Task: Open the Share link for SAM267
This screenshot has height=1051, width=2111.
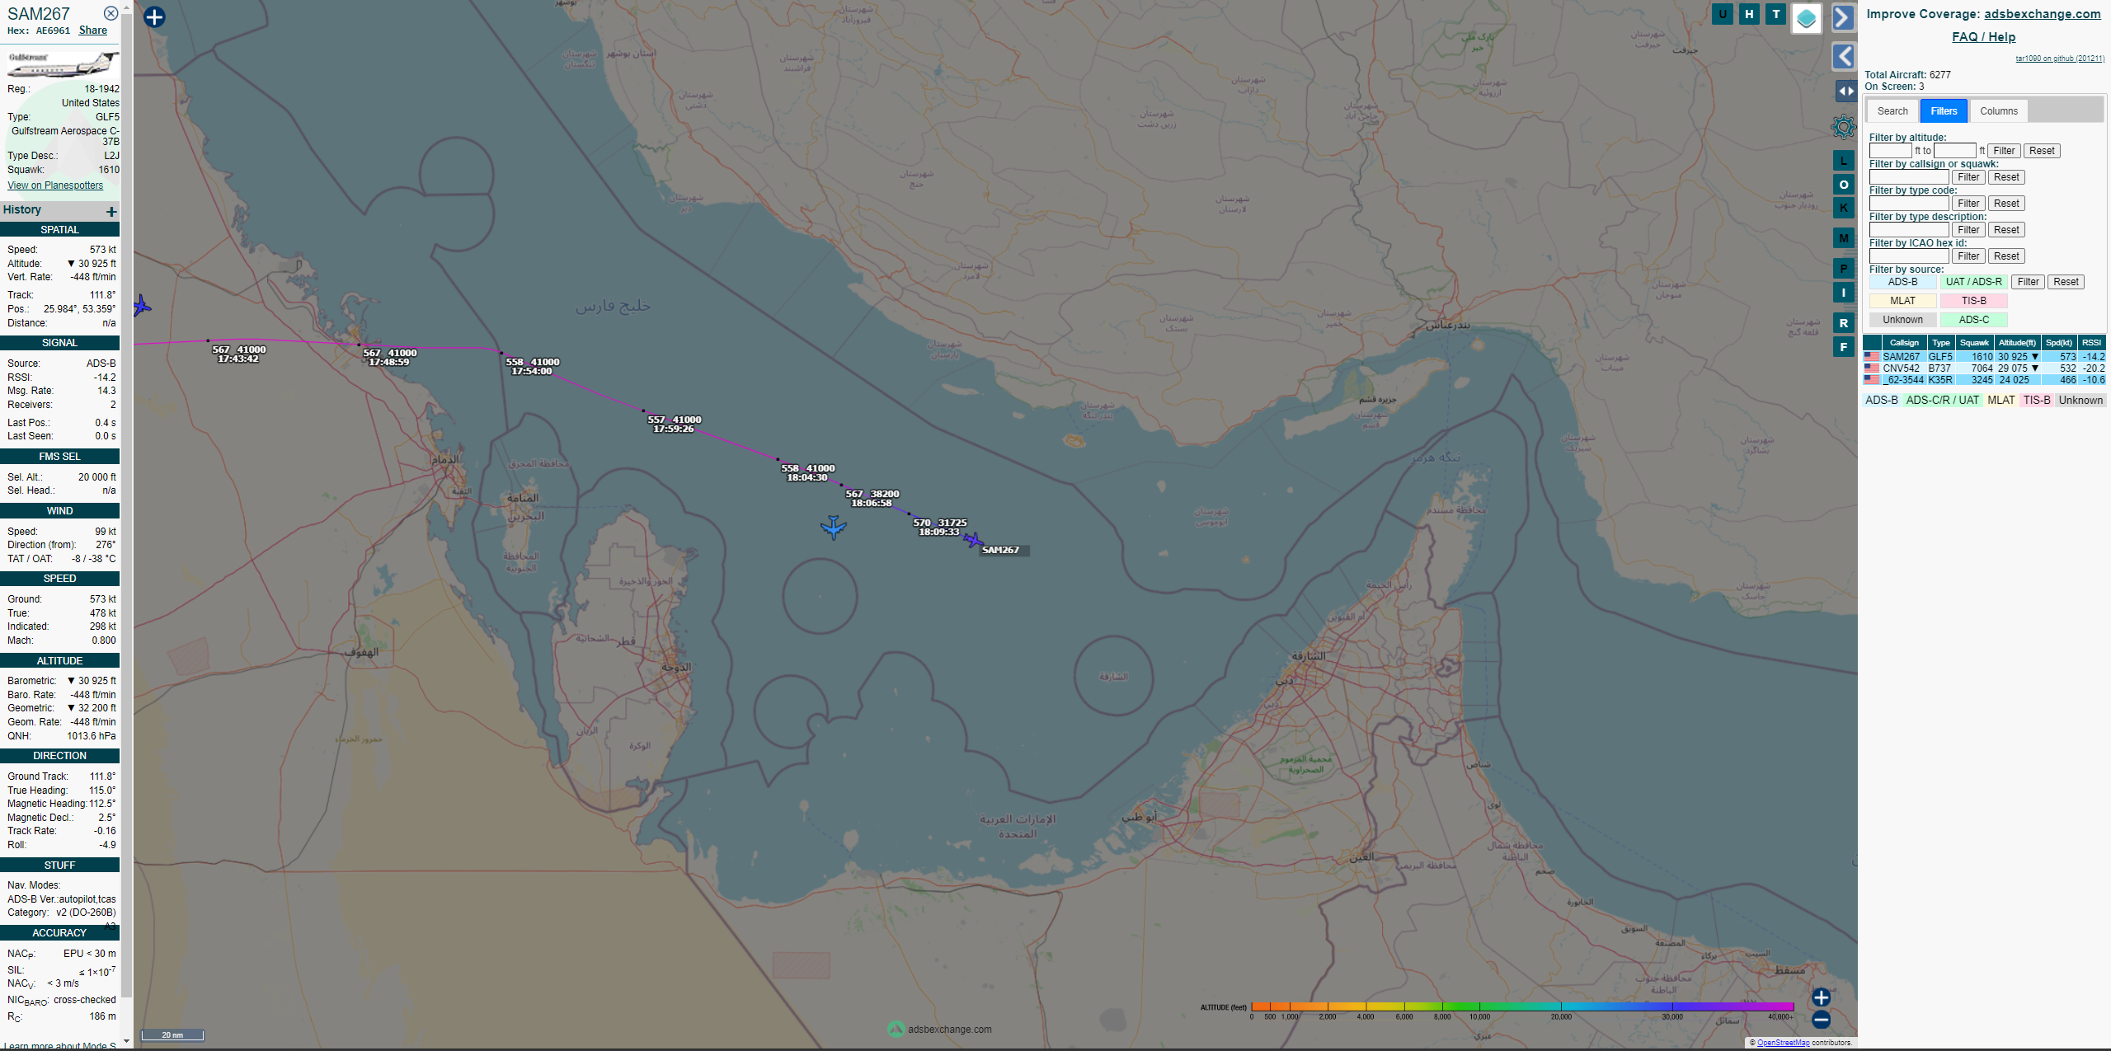Action: (x=93, y=30)
